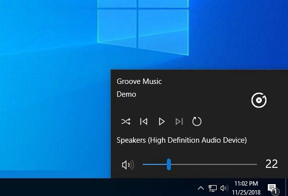
Task: Open Groove Music via its disc icon
Action: click(x=259, y=100)
